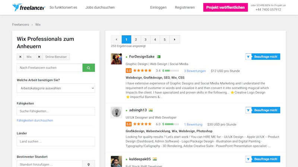Hire kuldeepak05 with Beauftrage mich
The width and height of the screenshot is (298, 167).
(x=263, y=159)
